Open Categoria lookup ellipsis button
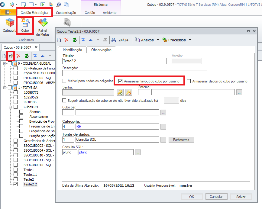262x209 pixels. pos(163,127)
